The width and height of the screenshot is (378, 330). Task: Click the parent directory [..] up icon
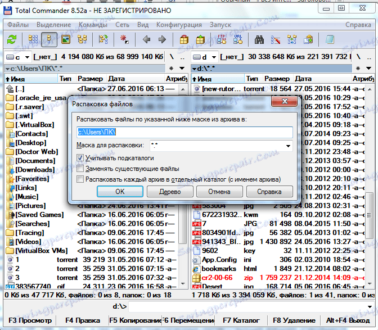click(x=10, y=89)
